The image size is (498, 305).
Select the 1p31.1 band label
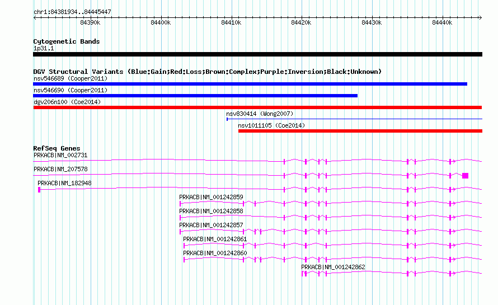[x=44, y=48]
